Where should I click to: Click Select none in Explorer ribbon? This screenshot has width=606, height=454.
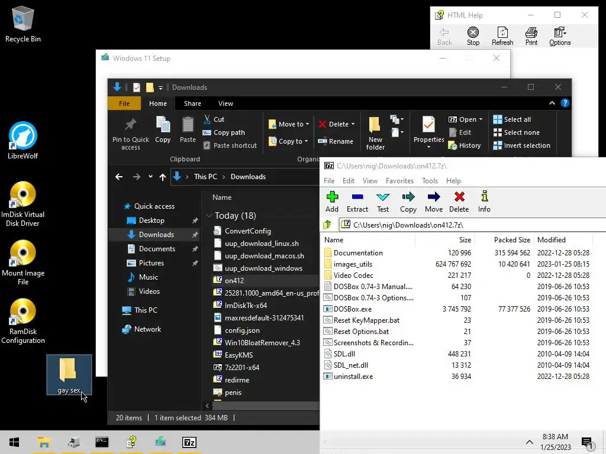516,132
